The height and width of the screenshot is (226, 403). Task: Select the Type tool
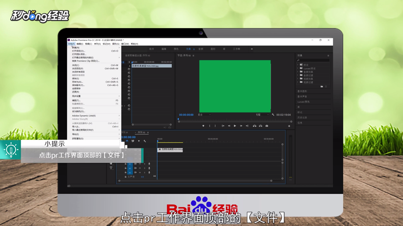111,168
